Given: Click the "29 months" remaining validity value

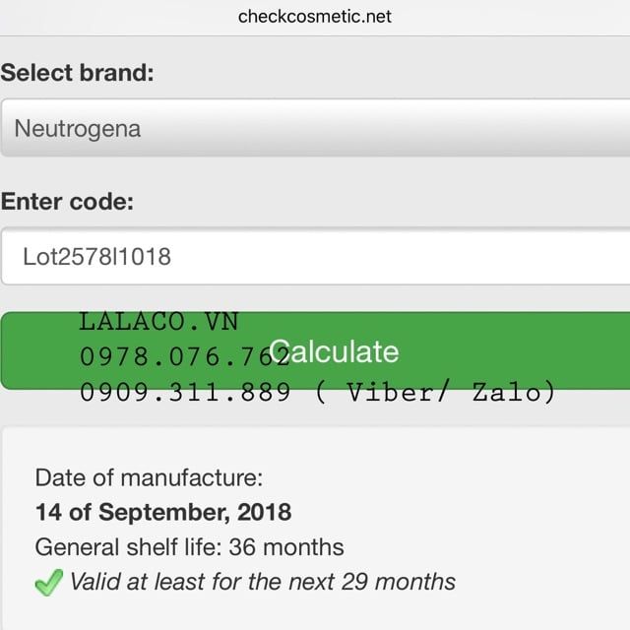Looking at the screenshot, I should (x=399, y=582).
